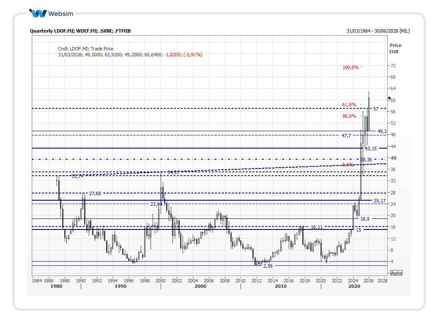Click the 25,17 horizontal level label
This screenshot has height=323, width=438.
point(380,201)
